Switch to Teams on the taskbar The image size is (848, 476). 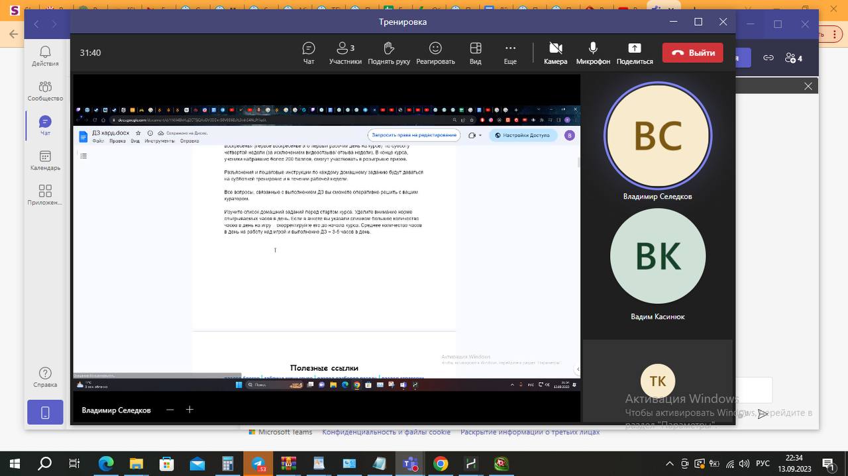410,463
